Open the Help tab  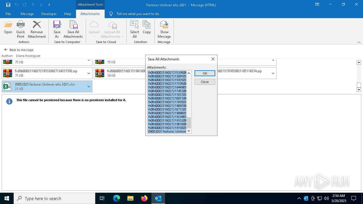pyautogui.click(x=67, y=14)
